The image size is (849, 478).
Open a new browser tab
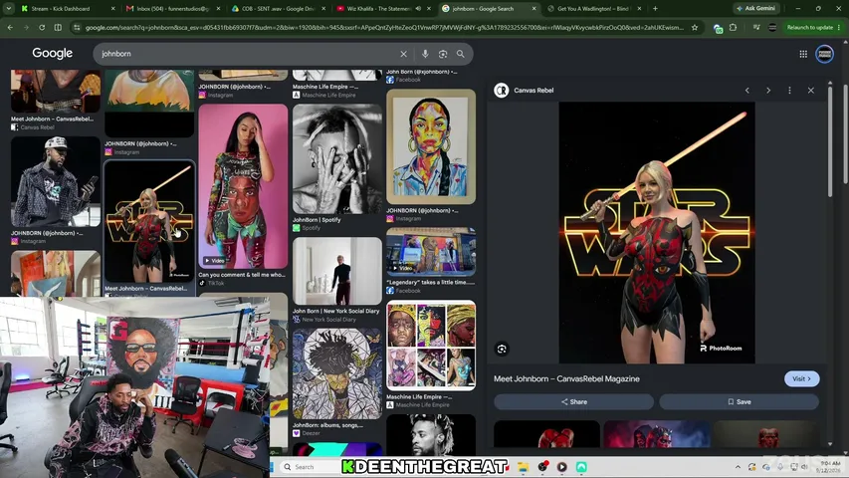pyautogui.click(x=655, y=9)
